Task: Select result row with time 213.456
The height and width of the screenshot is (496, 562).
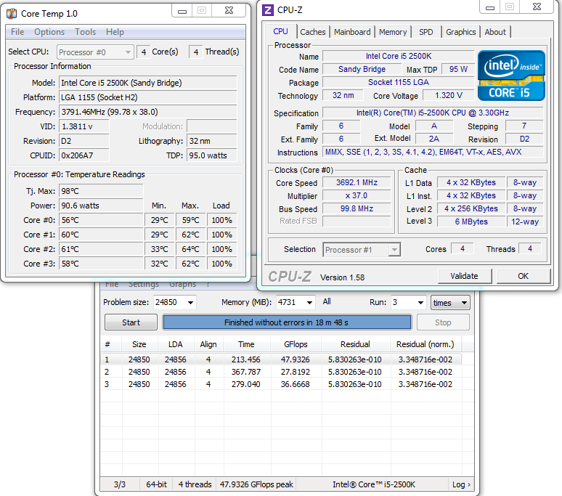Action: (x=281, y=359)
